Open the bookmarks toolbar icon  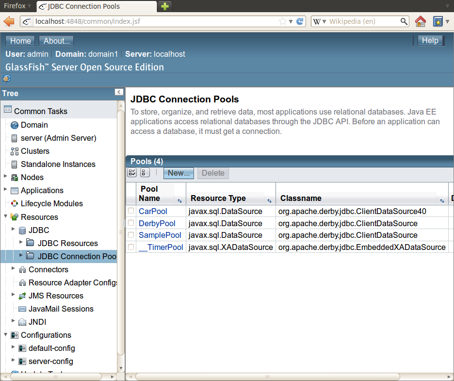click(438, 21)
